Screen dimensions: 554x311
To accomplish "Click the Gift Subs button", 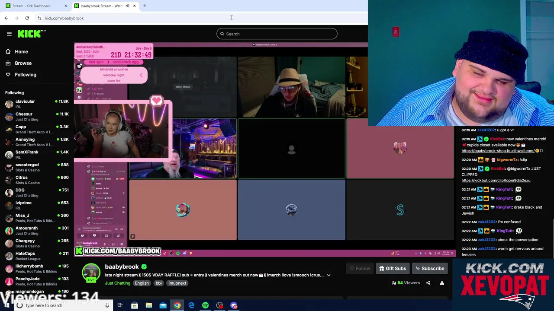I will coord(393,269).
